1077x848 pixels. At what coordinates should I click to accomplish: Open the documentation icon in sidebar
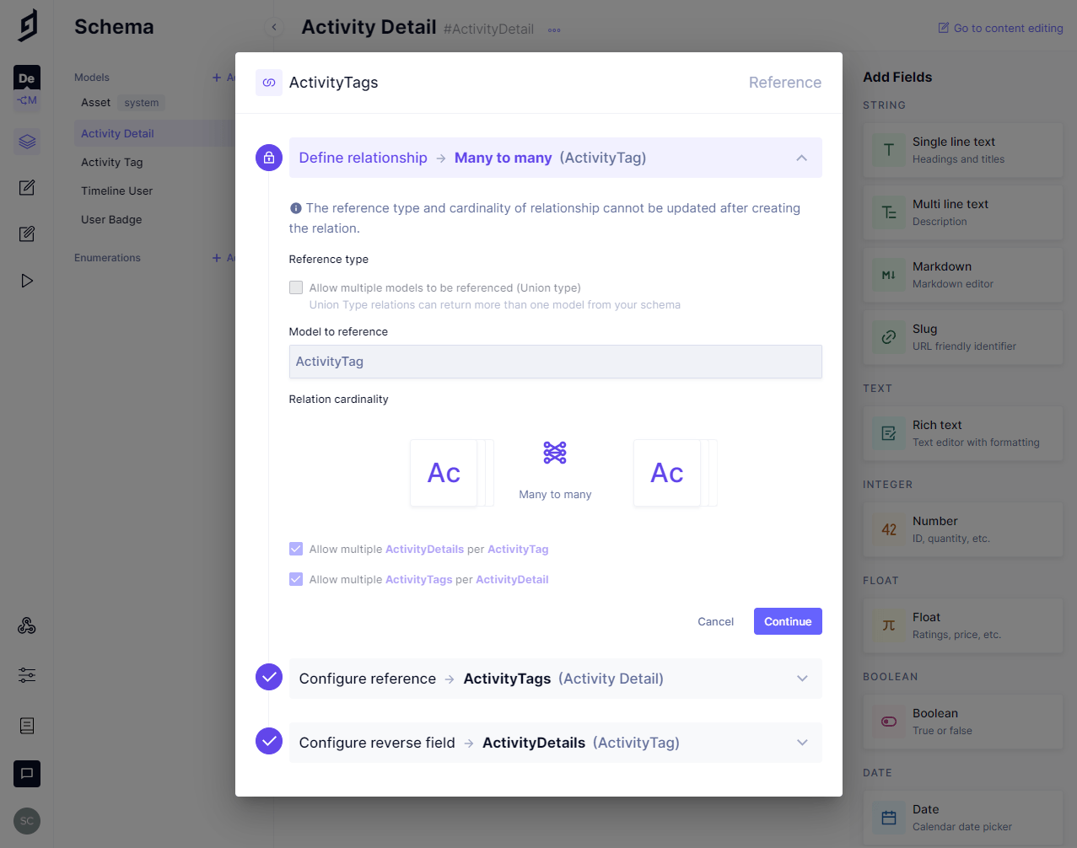[x=27, y=725]
